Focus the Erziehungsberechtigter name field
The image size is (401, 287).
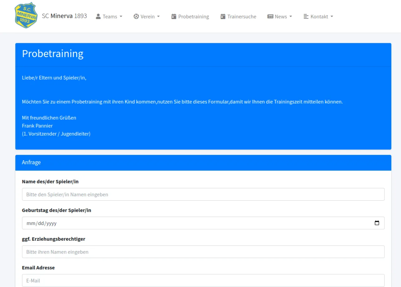203,252
